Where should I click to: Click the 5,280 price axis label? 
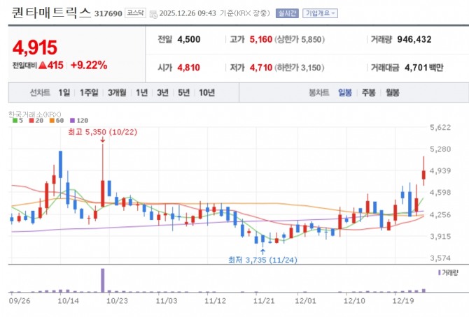[440, 149]
